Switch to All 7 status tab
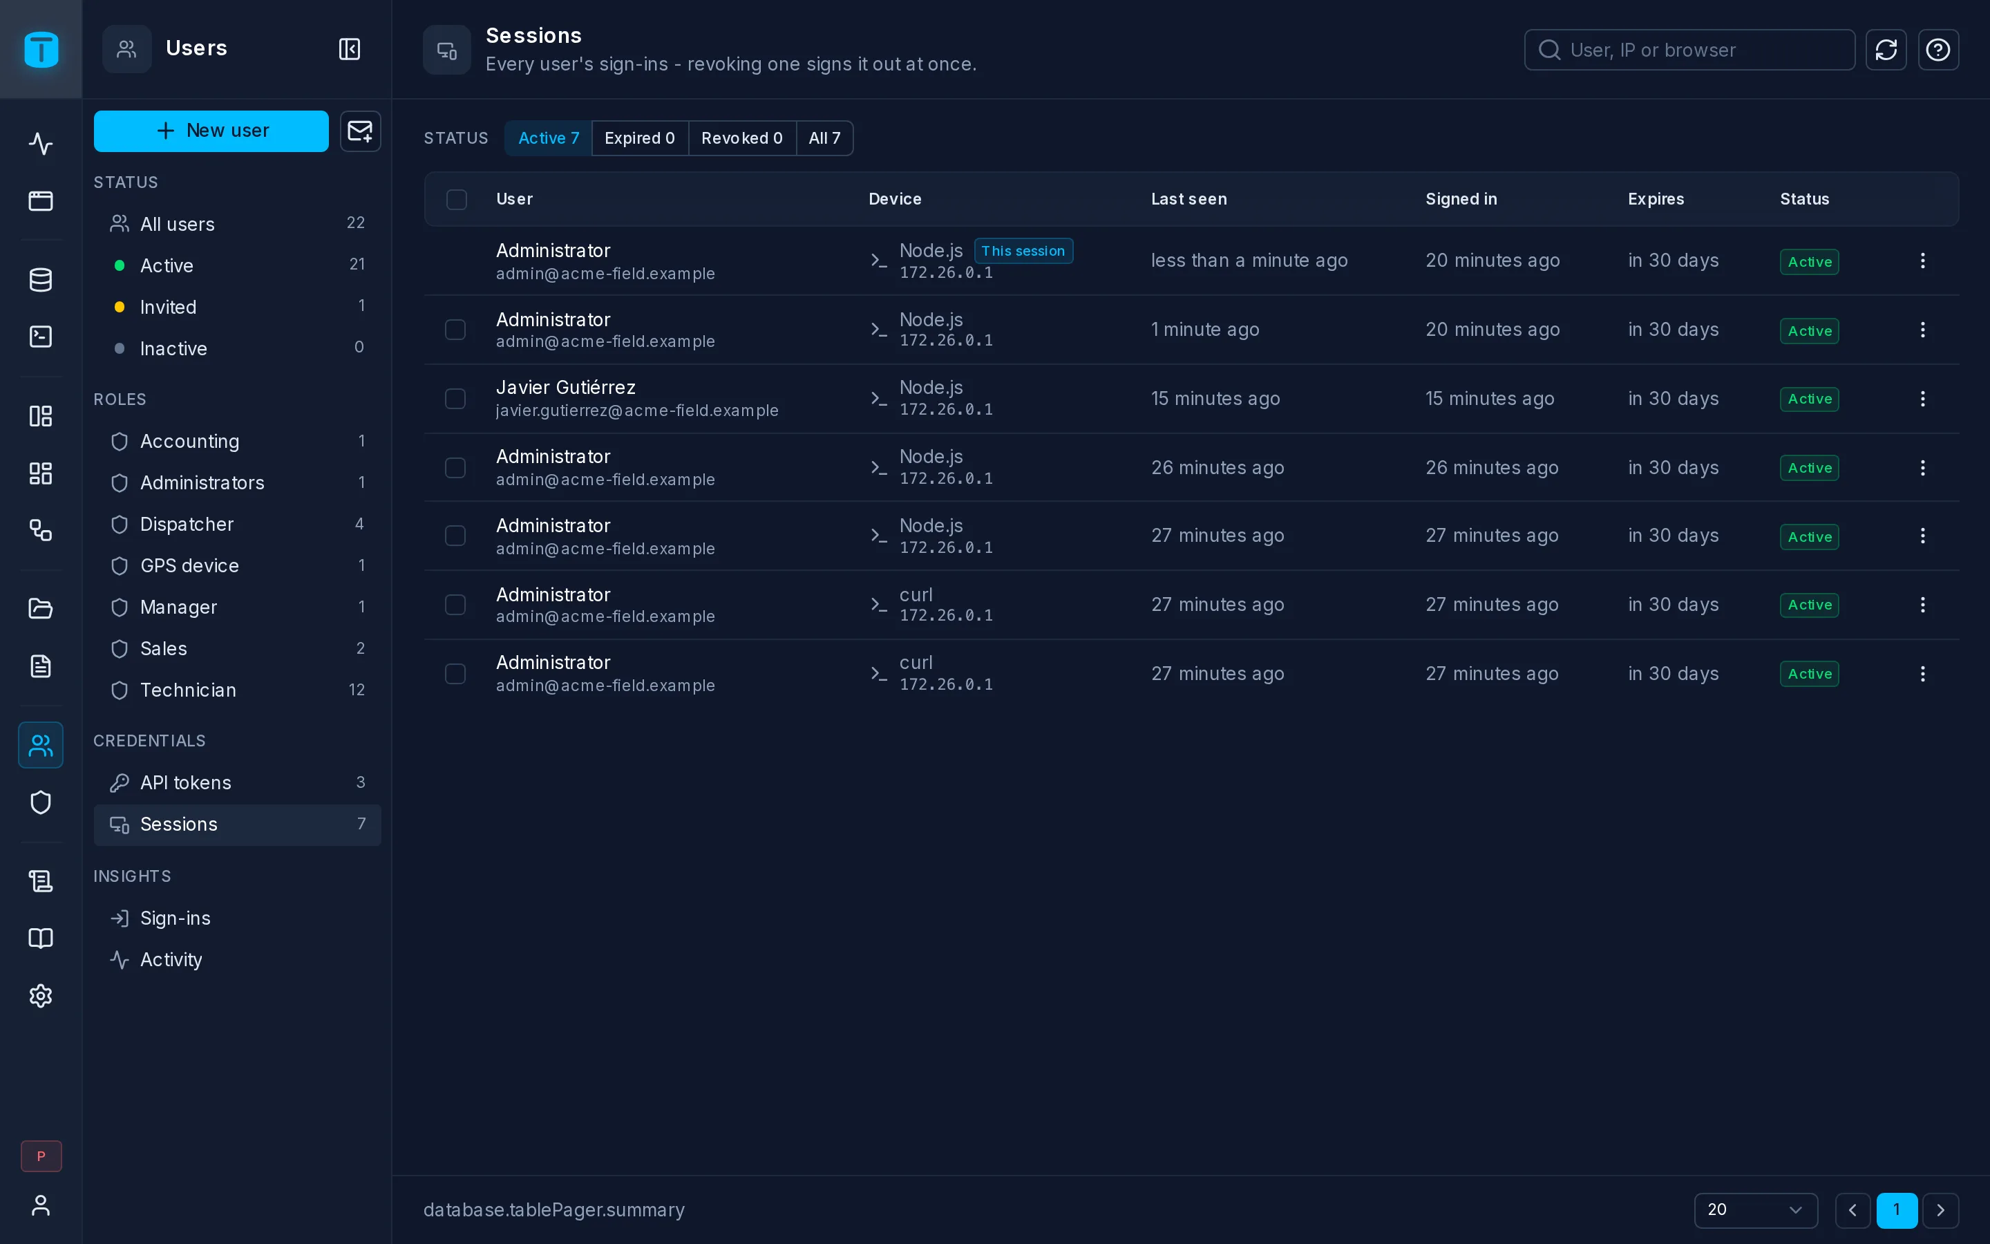Image resolution: width=1990 pixels, height=1244 pixels. [824, 138]
